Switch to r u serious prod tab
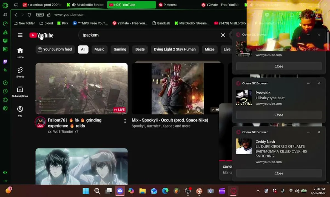The height and width of the screenshot is (197, 330). [x=42, y=5]
